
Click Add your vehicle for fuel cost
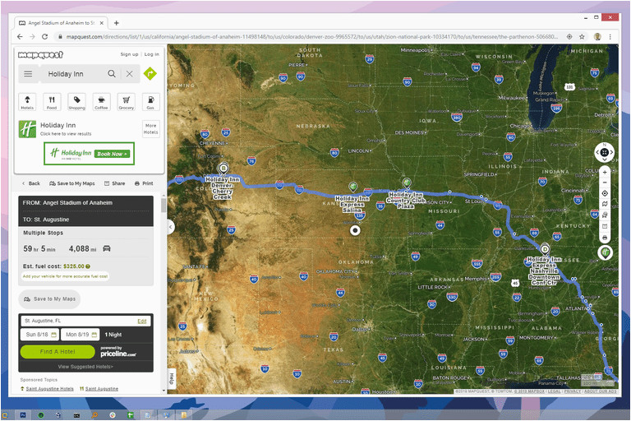tap(65, 276)
